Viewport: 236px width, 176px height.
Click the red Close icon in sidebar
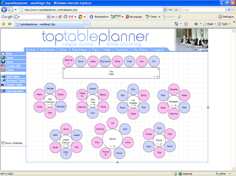click(x=3, y=70)
